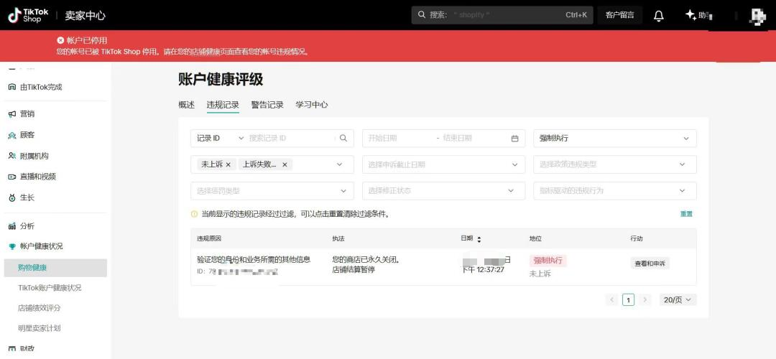Remove the 上诉失败 filter tag
Viewport: 776px width, 359px height.
(x=285, y=164)
